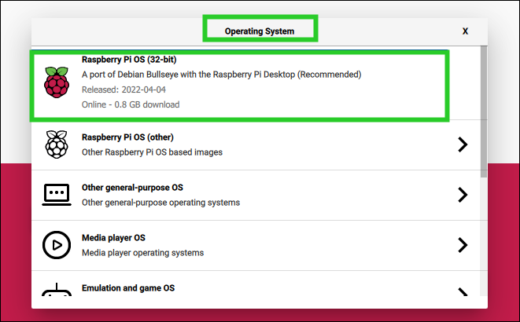Open Media player OS entry

pyautogui.click(x=256, y=246)
